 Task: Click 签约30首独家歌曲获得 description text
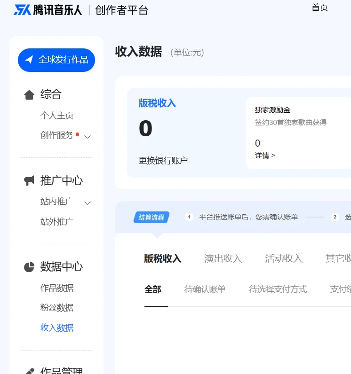click(291, 123)
